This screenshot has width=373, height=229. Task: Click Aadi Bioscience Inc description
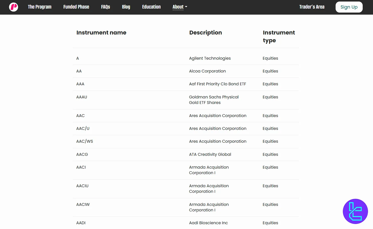pos(208,223)
